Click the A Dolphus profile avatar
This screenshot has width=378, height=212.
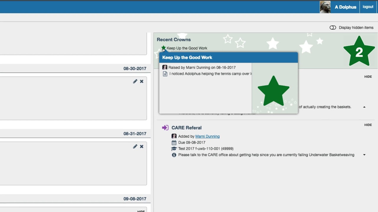click(325, 7)
